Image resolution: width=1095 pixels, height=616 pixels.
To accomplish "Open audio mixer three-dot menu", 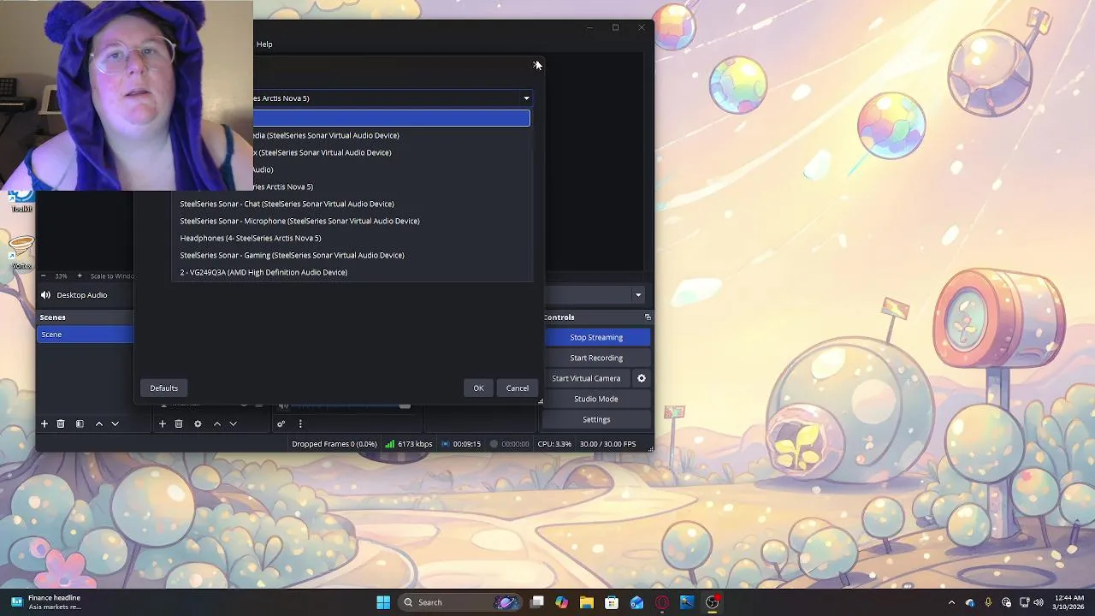I will [300, 423].
